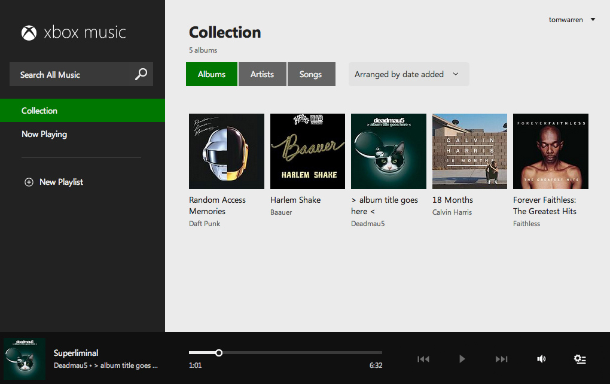
Task: Open the Harlem Shake album cover
Action: pyautogui.click(x=308, y=151)
